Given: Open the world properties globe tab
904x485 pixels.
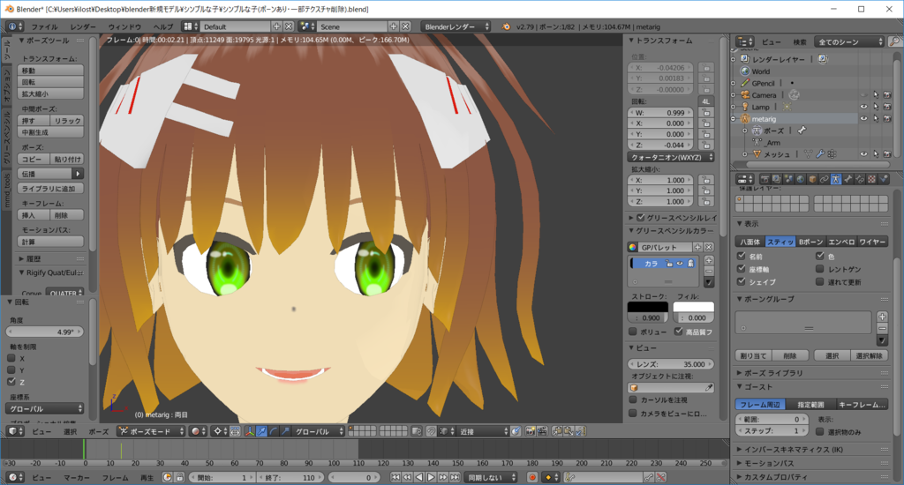Looking at the screenshot, I should coord(800,179).
